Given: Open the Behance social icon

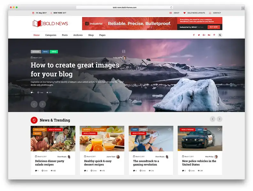Looking at the screenshot, I should coord(209,35).
